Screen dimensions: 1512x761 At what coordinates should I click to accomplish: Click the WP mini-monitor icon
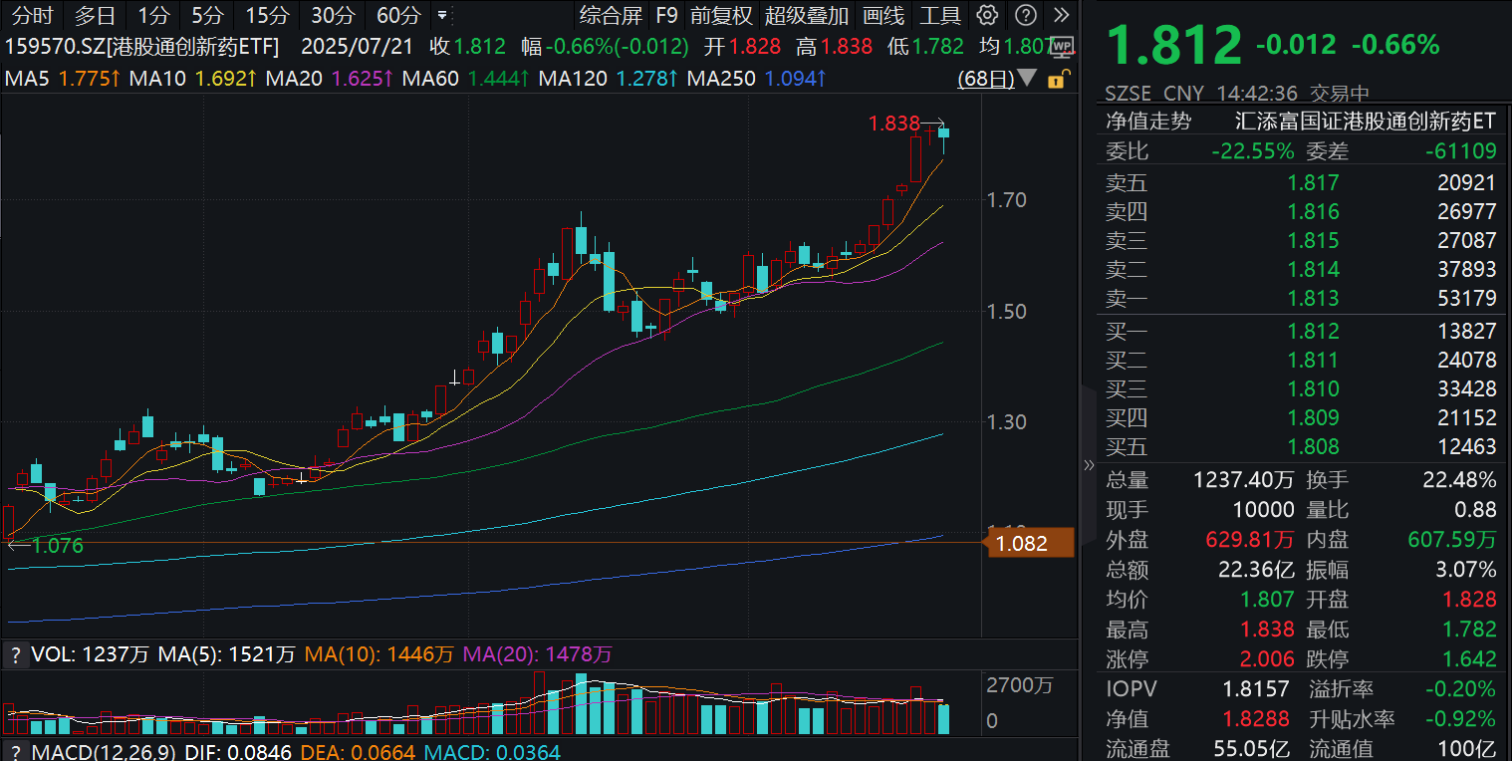[x=1060, y=46]
